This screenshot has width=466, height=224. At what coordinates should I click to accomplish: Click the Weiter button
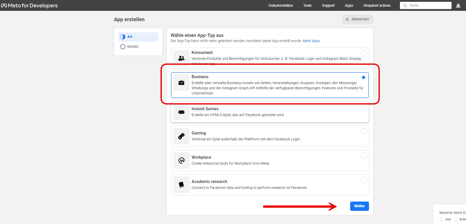tap(359, 206)
